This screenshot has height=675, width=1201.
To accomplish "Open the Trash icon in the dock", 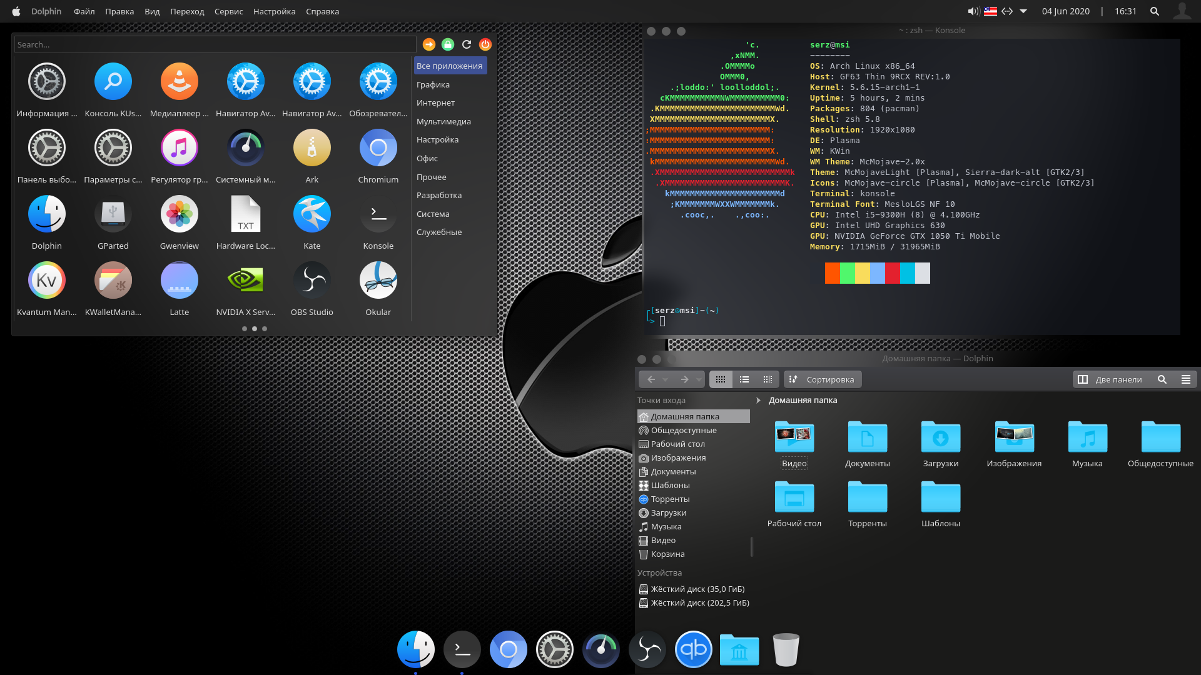I will tap(786, 649).
